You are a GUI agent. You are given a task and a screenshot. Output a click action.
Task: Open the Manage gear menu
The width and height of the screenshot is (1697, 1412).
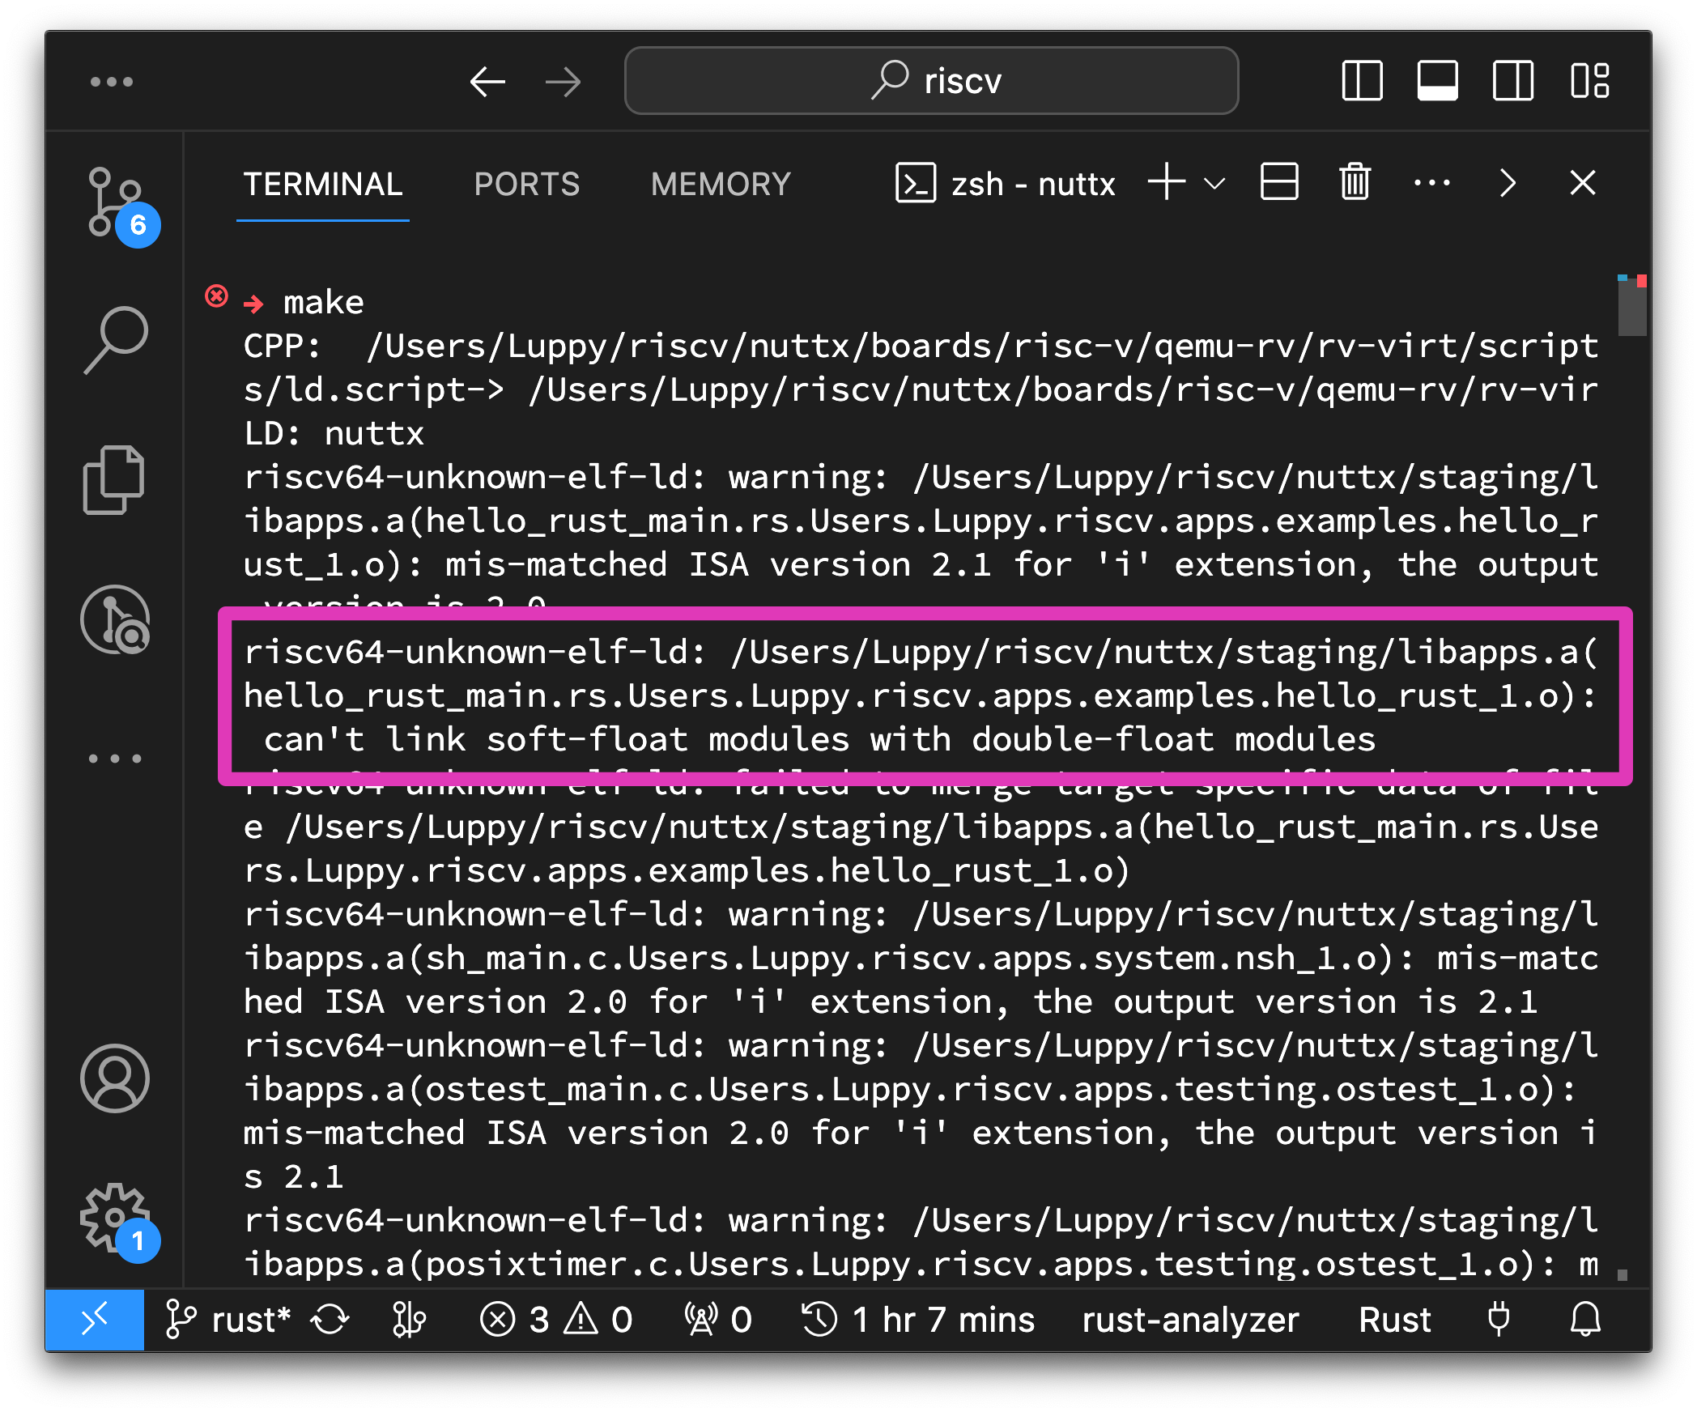point(115,1218)
